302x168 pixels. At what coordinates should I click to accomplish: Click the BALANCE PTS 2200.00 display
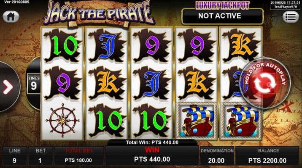267,156
